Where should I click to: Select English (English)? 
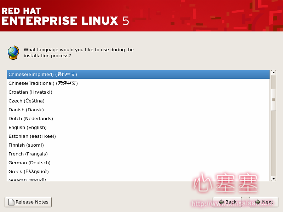click(x=138, y=128)
